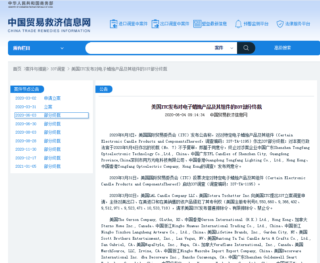Click the 法律服务平台 shield icon
The image size is (320, 263).
click(x=280, y=24)
